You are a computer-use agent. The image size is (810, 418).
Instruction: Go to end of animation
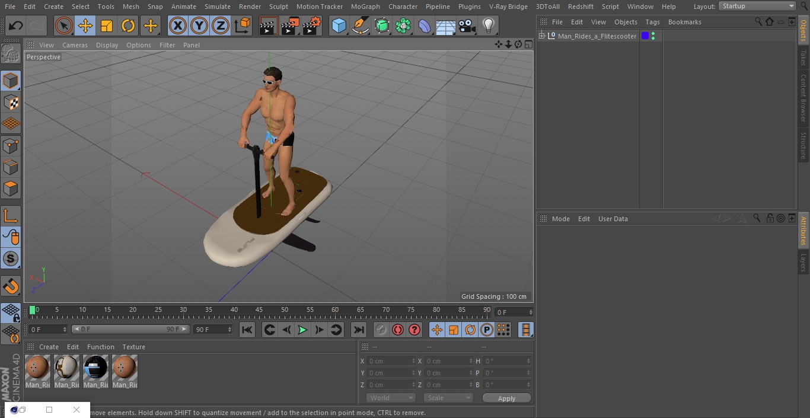pos(359,330)
